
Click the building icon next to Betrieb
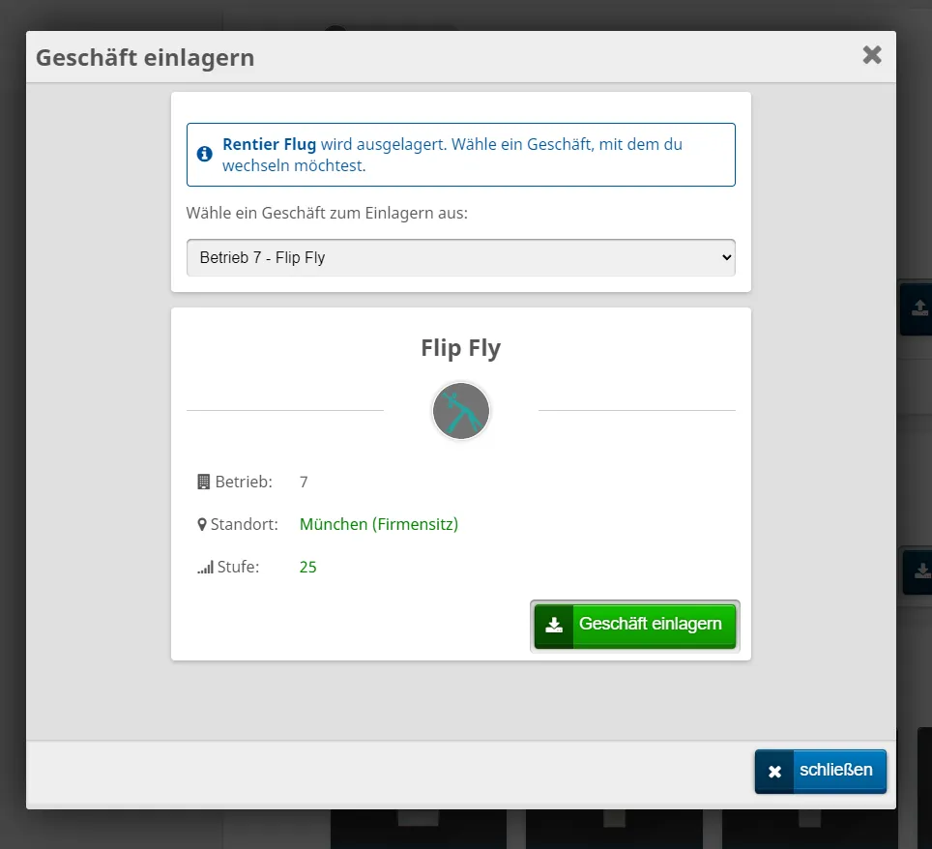coord(203,482)
